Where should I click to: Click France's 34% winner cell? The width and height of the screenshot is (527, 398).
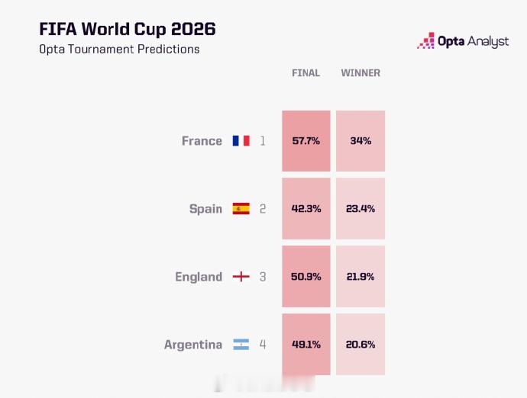coord(360,141)
